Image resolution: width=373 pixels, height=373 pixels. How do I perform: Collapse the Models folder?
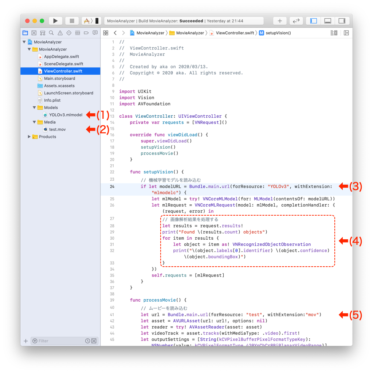coord(34,108)
